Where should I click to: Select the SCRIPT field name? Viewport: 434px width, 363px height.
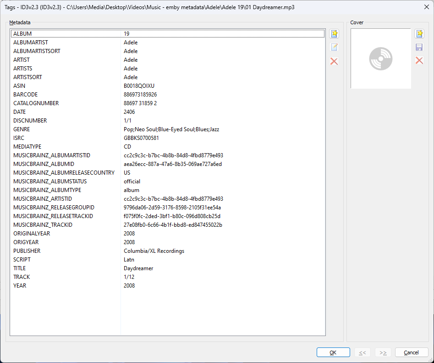[22, 260]
